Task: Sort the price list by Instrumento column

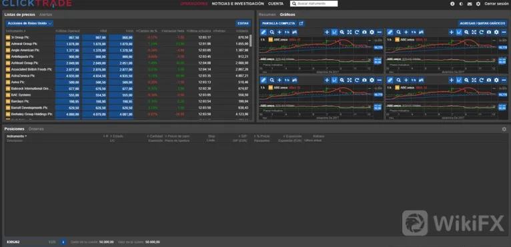Action: coord(15,31)
